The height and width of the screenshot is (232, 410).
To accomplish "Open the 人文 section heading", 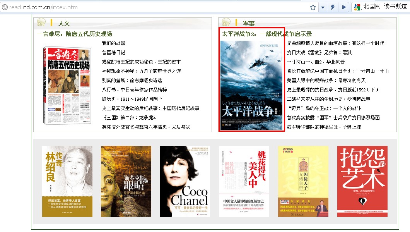I will (x=64, y=23).
